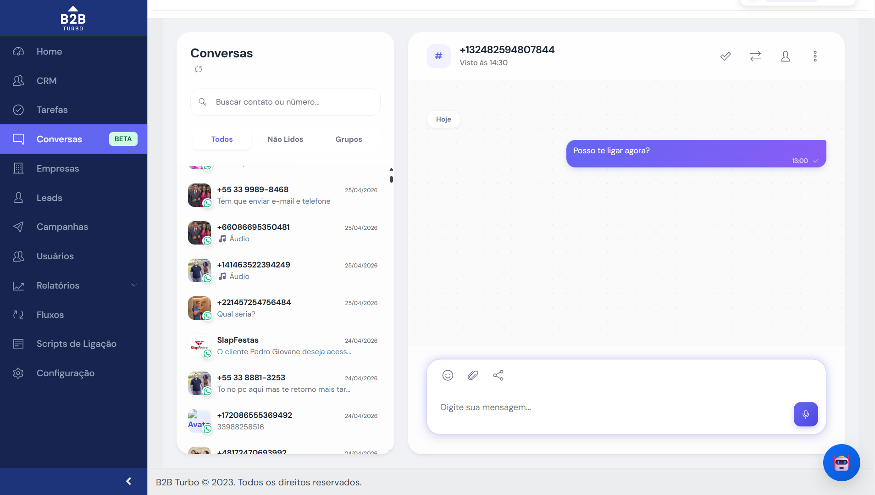Screen dimensions: 875x495
Task: Click the hash contact avatar in header
Action: coord(438,56)
